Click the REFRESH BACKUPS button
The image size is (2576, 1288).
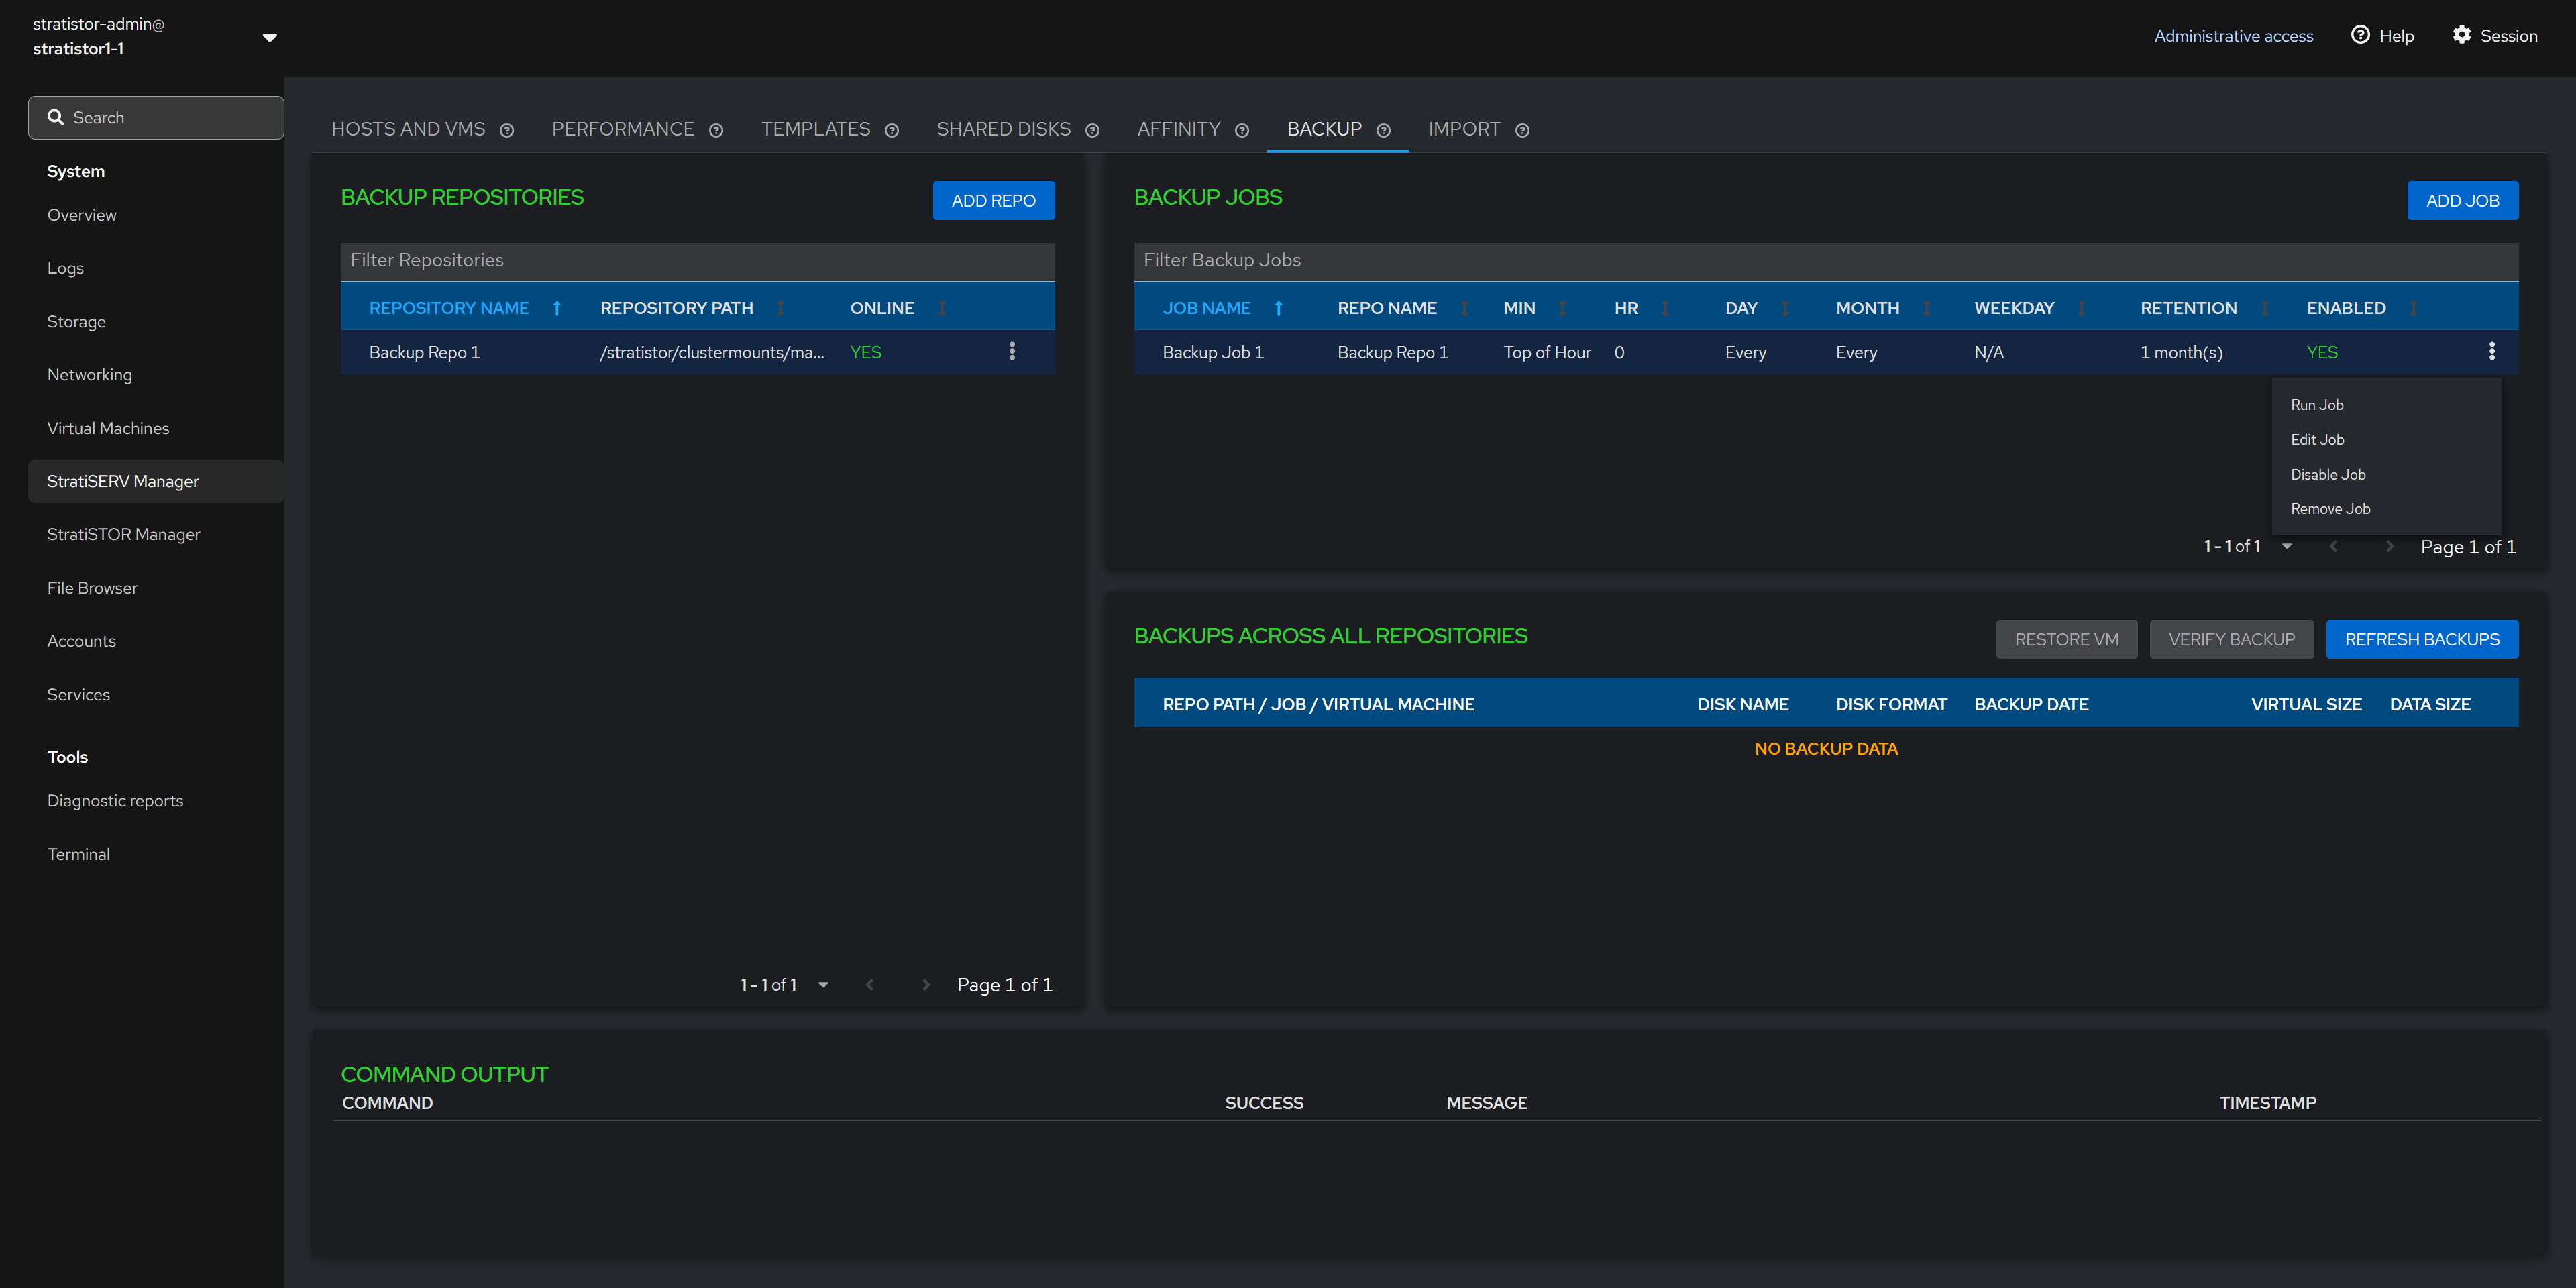pyautogui.click(x=2421, y=639)
